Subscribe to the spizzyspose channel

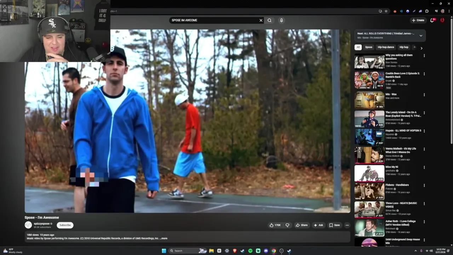[65, 225]
